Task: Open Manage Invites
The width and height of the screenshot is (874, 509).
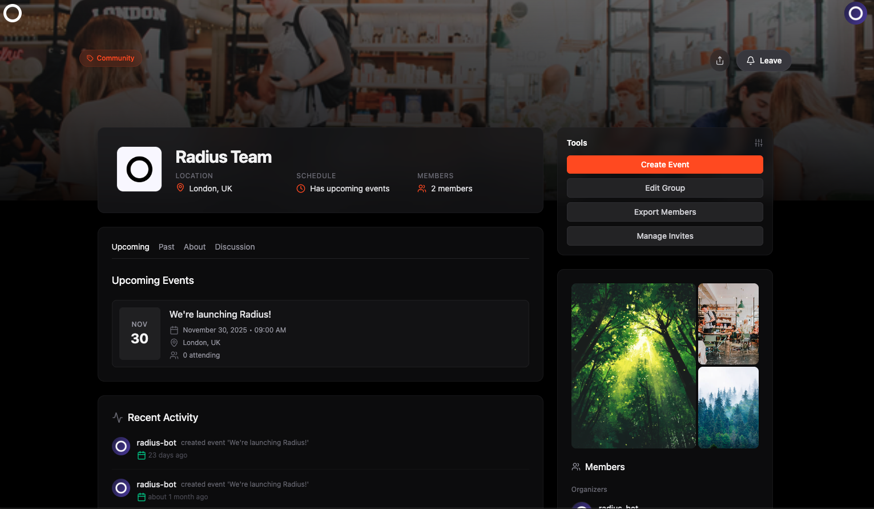Action: coord(664,236)
